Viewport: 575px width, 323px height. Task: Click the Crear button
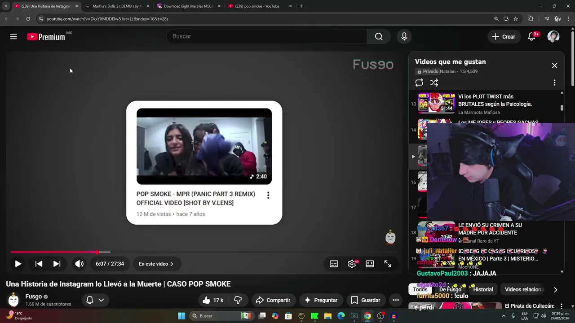pyautogui.click(x=504, y=37)
